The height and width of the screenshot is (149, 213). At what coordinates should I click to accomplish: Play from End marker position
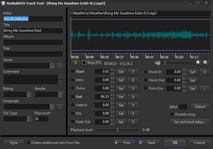(133, 97)
